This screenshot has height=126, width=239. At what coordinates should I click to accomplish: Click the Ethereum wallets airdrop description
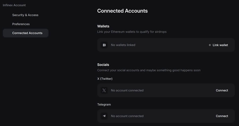tap(132, 32)
